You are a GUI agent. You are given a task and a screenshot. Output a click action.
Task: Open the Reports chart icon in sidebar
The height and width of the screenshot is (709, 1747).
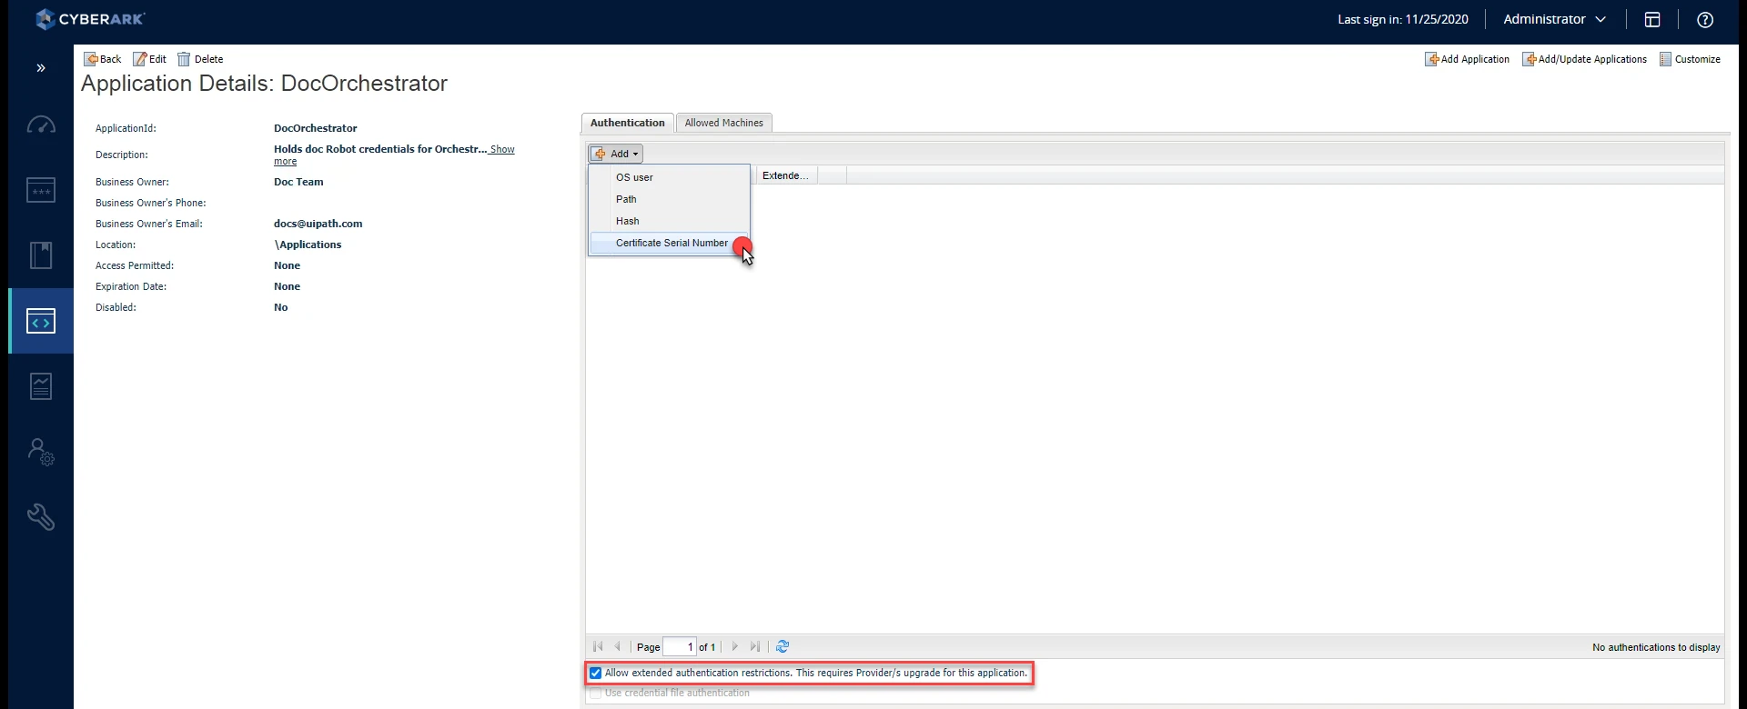41,386
